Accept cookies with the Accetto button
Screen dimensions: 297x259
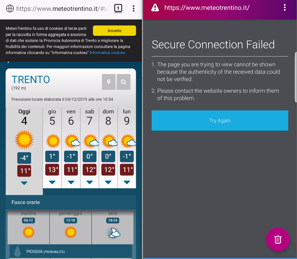point(114,30)
